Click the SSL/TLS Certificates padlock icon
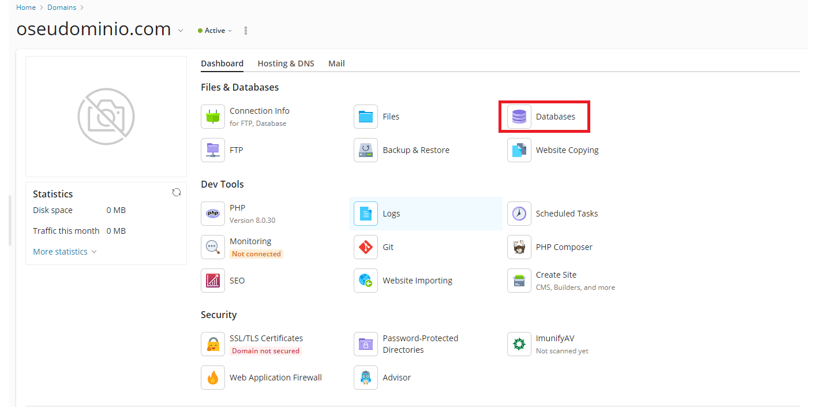This screenshot has width=817, height=407. [x=213, y=344]
